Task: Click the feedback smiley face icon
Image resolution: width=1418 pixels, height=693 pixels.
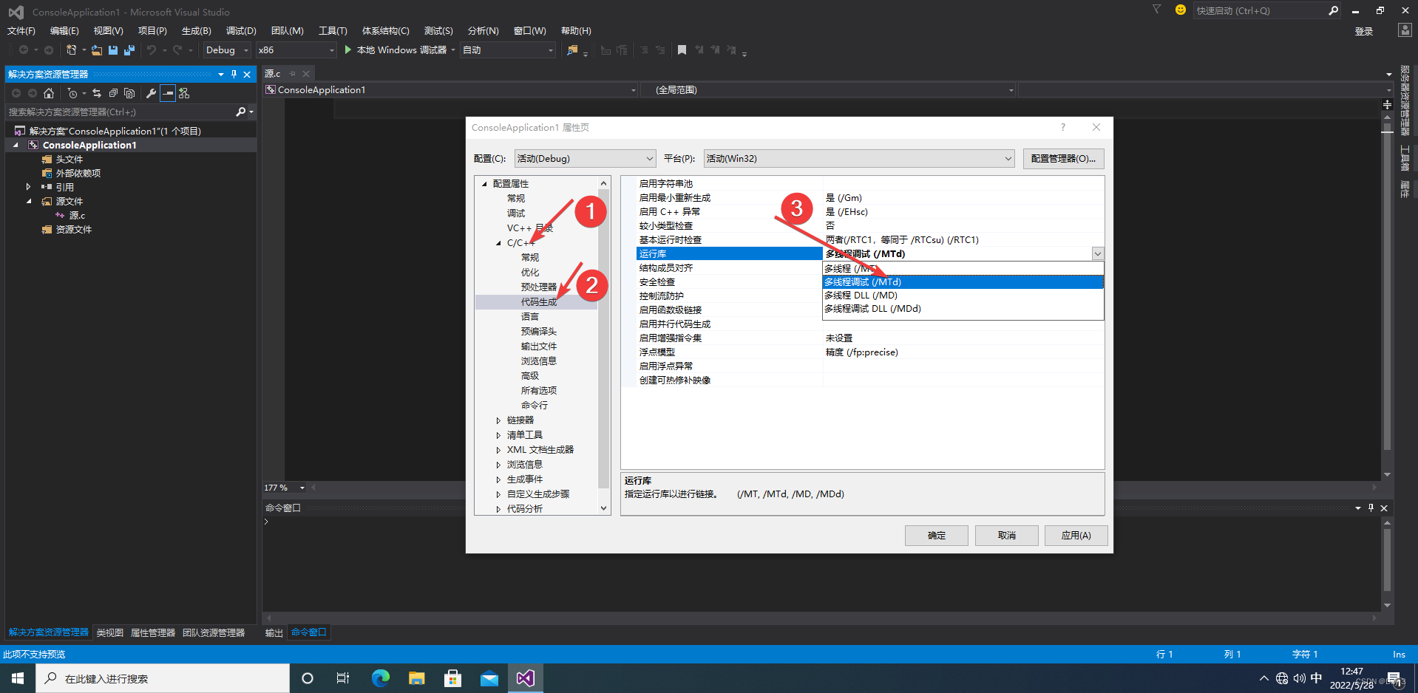Action: [1180, 10]
